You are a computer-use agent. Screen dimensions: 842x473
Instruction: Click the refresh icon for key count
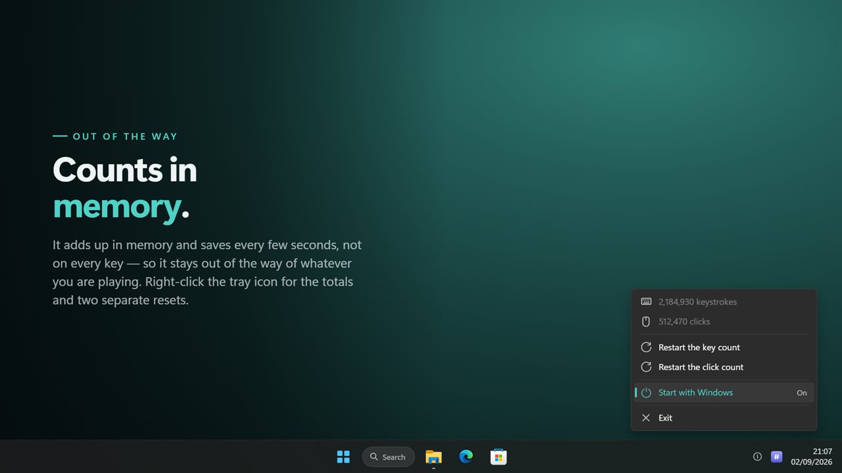[646, 348]
